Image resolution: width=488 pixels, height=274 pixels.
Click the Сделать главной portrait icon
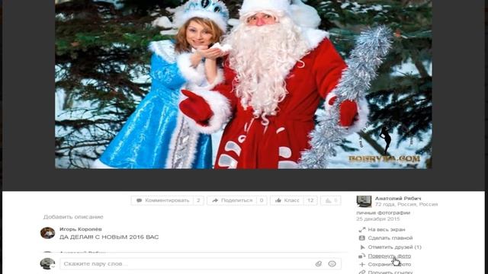click(x=361, y=238)
